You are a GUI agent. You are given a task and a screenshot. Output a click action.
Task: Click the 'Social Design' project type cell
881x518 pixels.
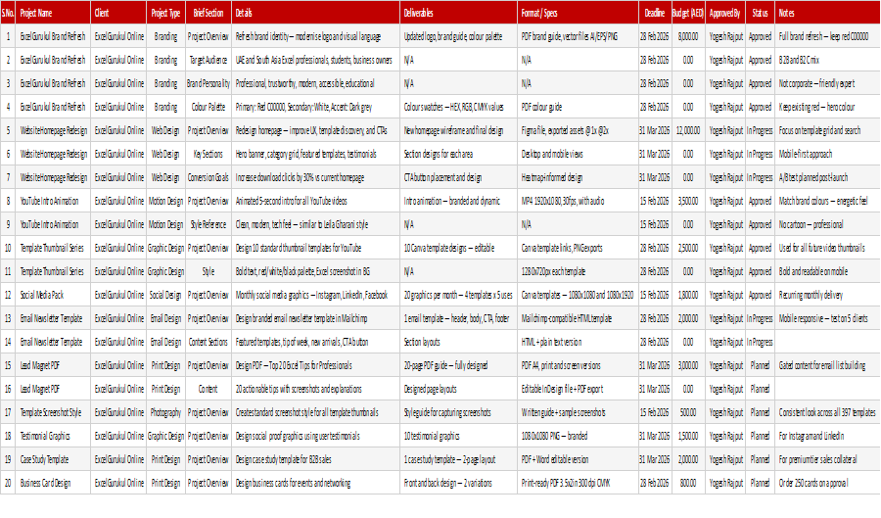pos(165,295)
